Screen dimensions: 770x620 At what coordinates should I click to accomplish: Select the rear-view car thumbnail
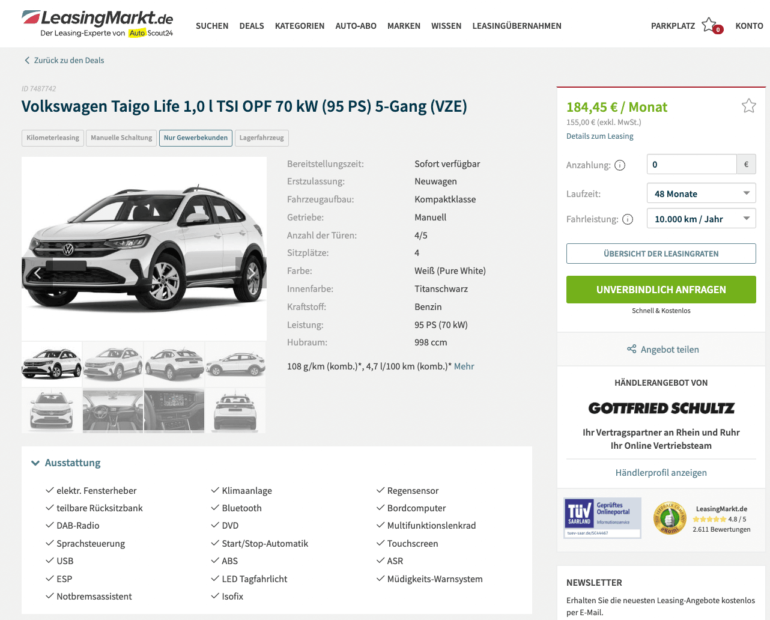(235, 410)
